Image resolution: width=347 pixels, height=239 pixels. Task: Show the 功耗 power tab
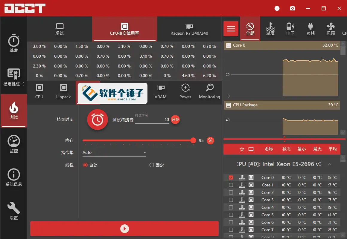(x=311, y=29)
